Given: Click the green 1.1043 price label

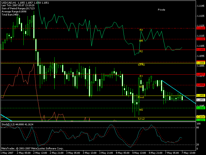Looking at the screenshot, I should click(x=200, y=108).
